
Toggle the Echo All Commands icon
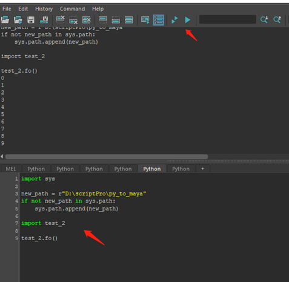click(145, 20)
